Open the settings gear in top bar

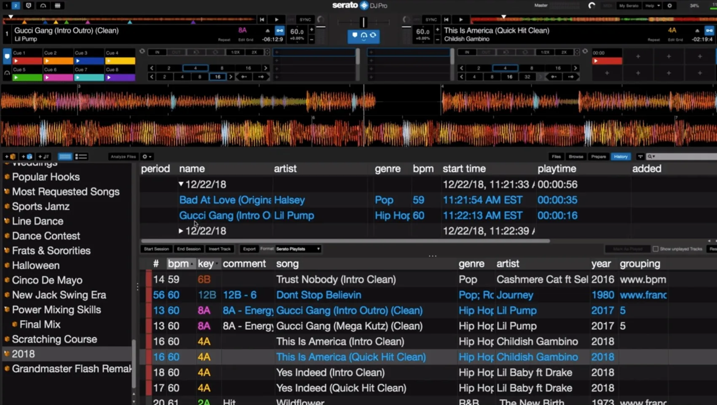pyautogui.click(x=669, y=6)
